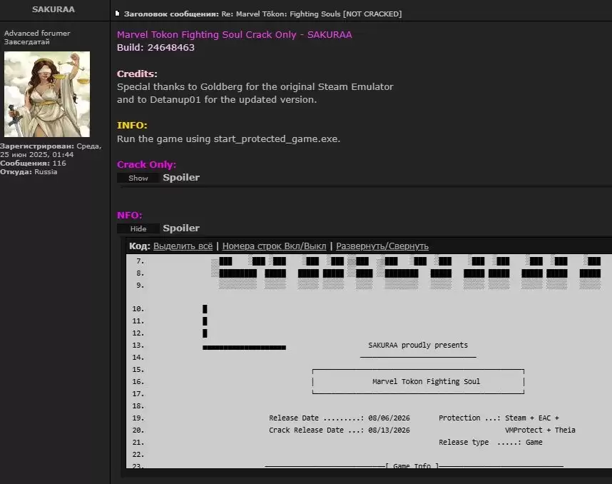Click line number 13 in the code block
The height and width of the screenshot is (484, 612).
138,346
